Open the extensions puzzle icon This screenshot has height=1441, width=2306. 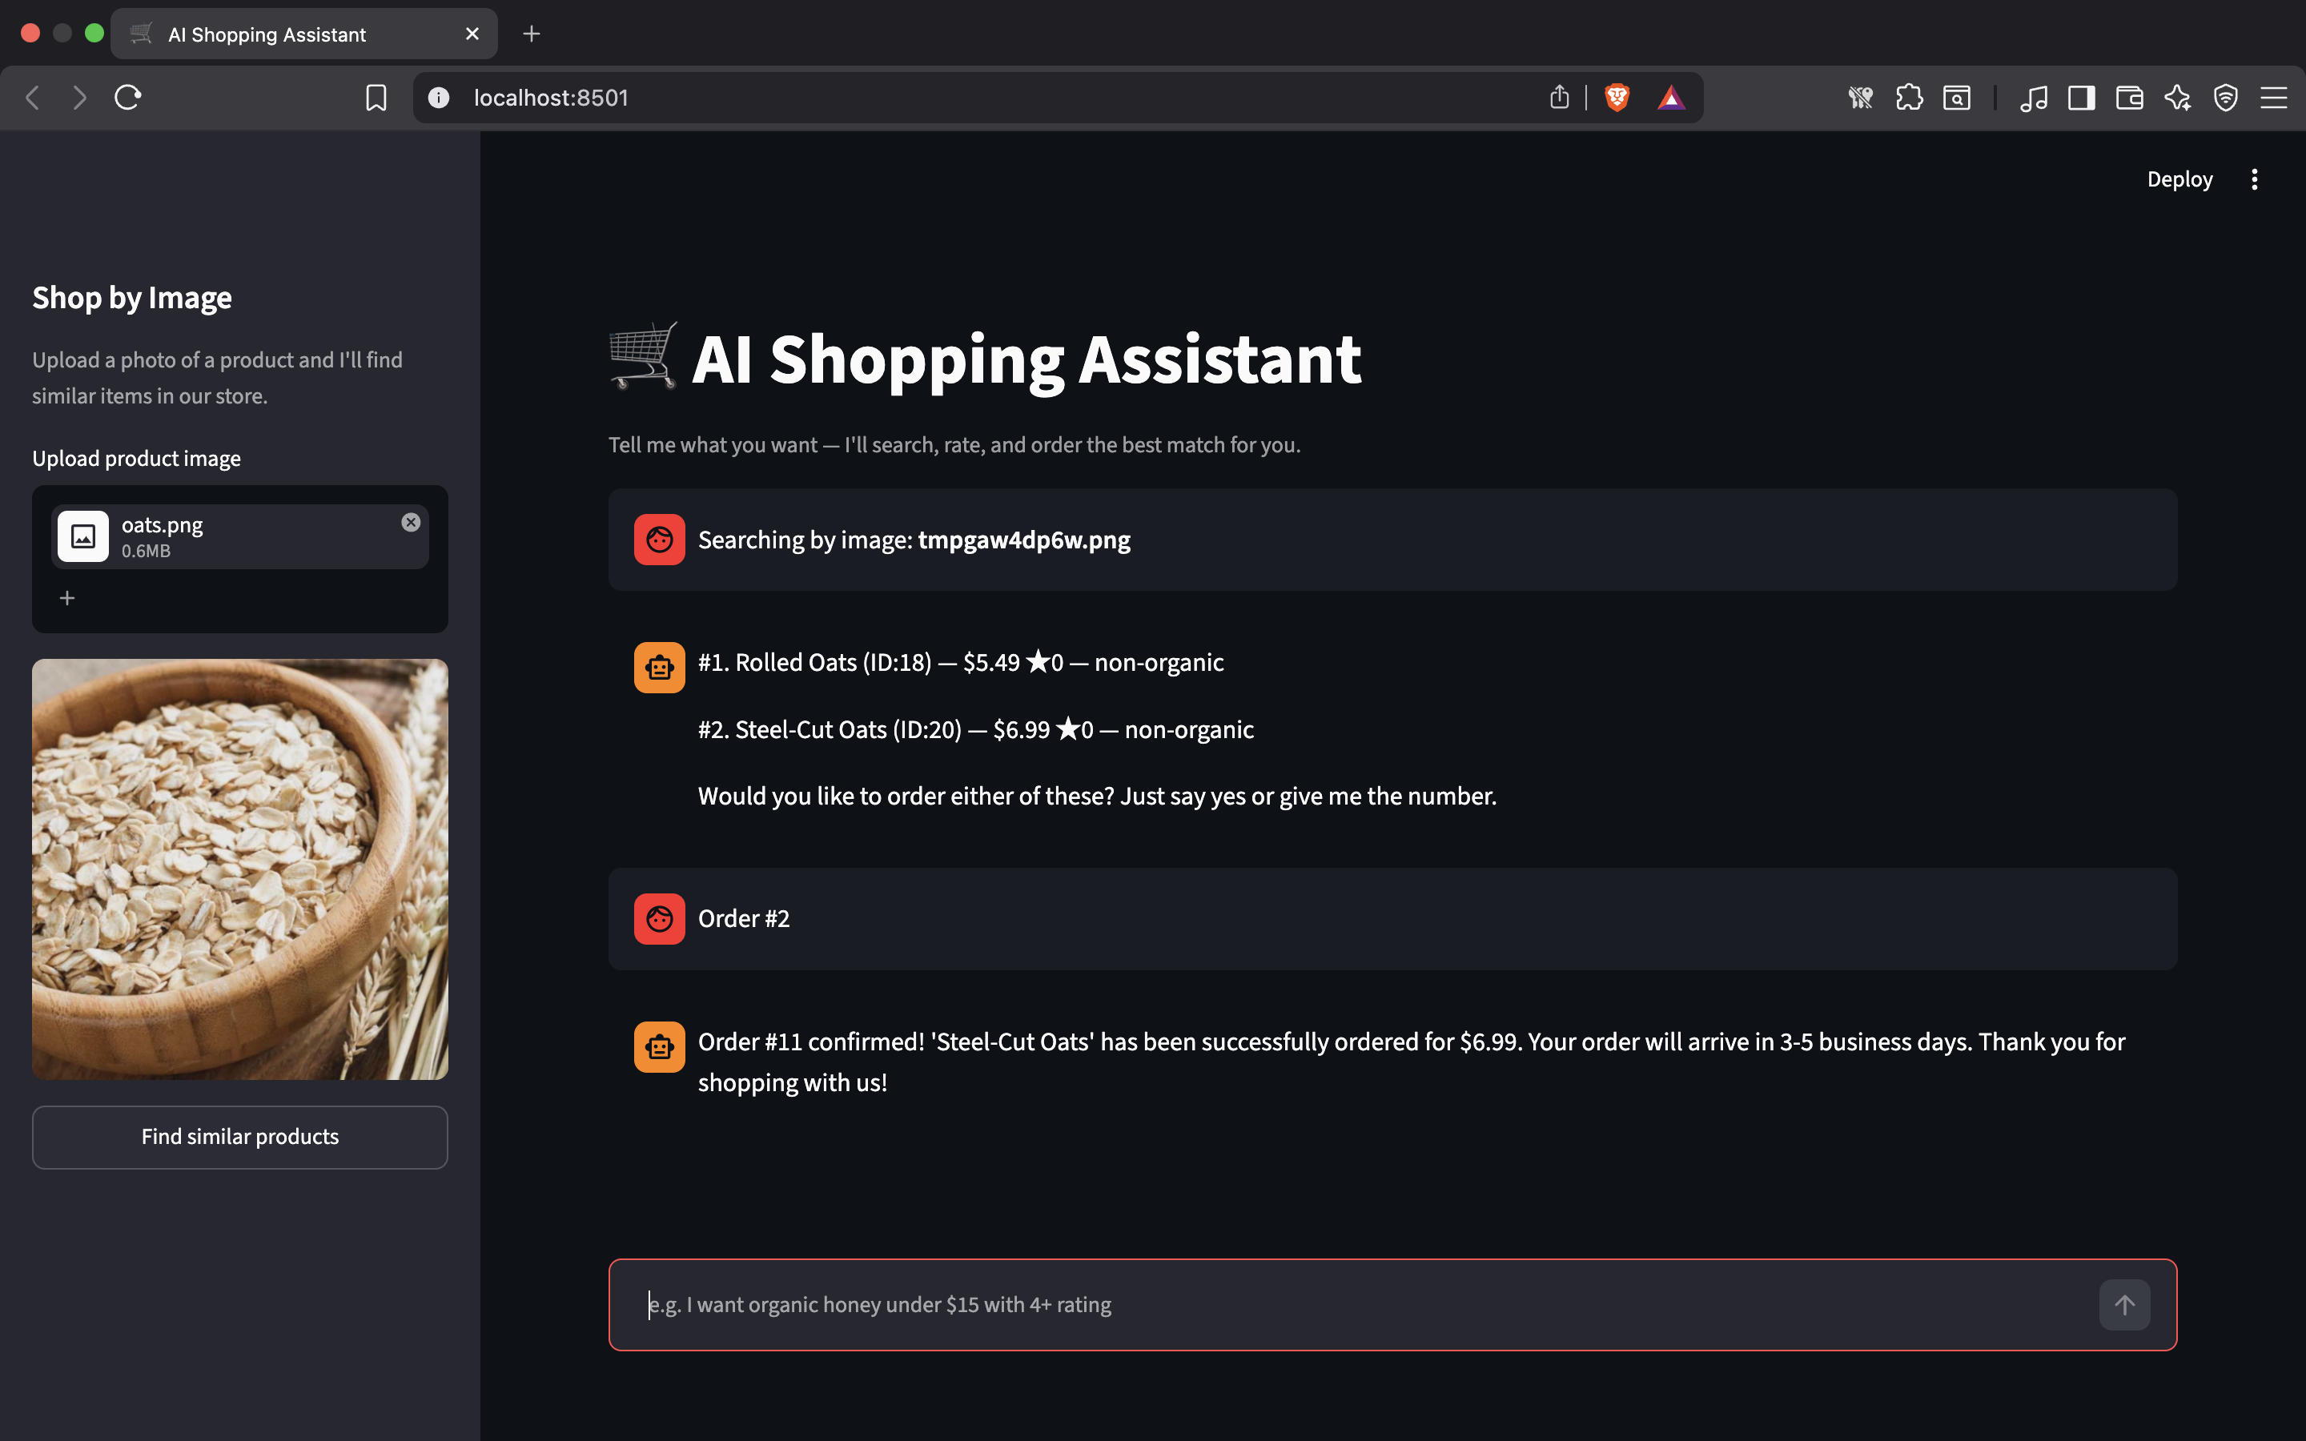pyautogui.click(x=1909, y=97)
